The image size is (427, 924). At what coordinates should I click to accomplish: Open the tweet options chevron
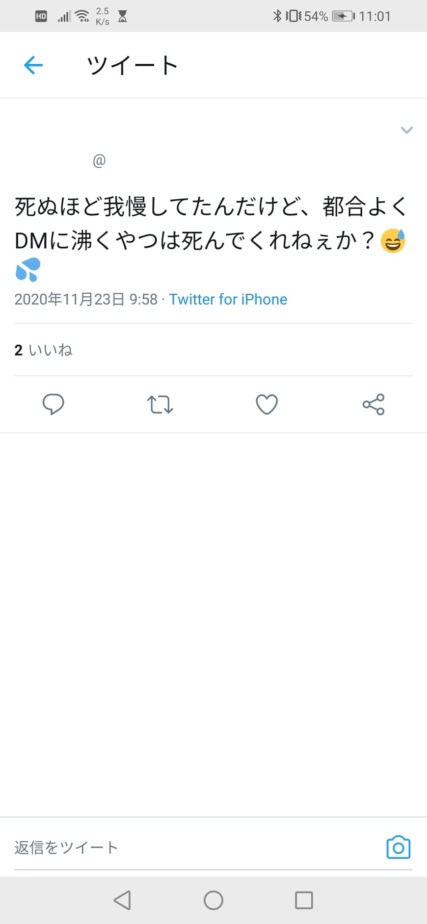pyautogui.click(x=406, y=130)
